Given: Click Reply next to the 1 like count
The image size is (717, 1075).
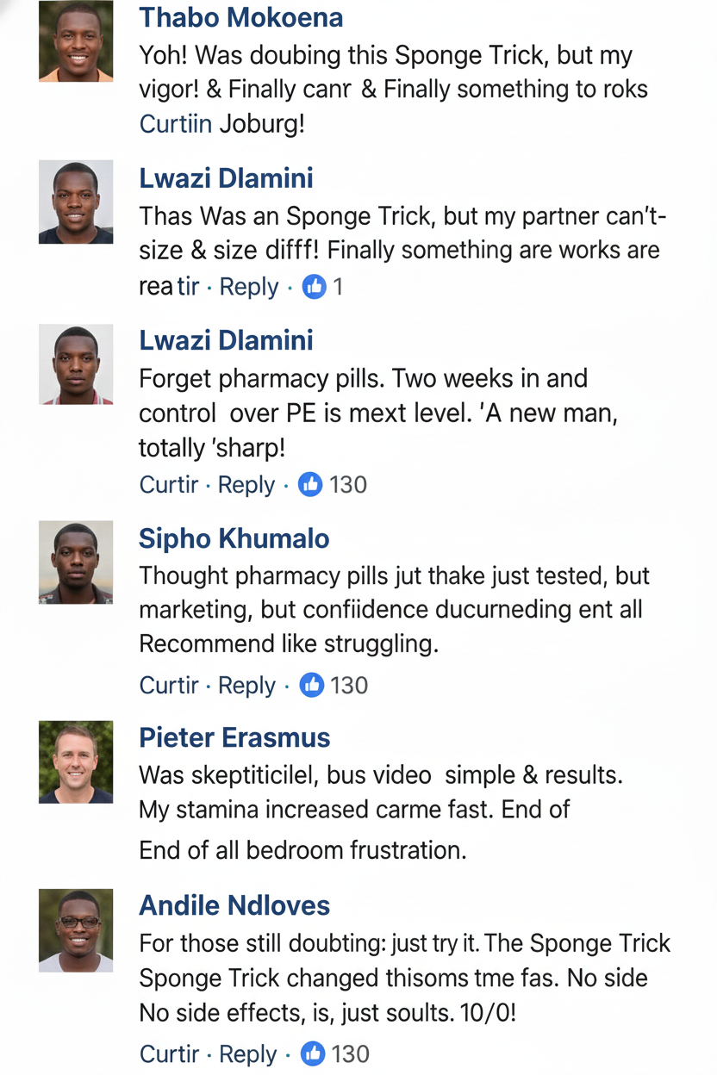Looking at the screenshot, I should [249, 287].
